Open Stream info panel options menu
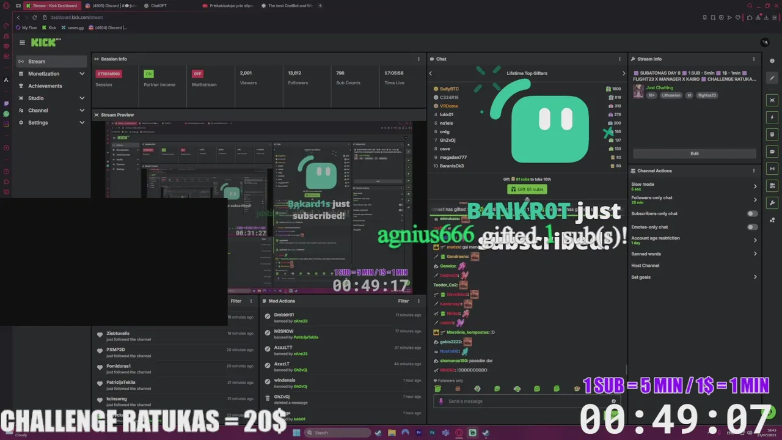 753,59
